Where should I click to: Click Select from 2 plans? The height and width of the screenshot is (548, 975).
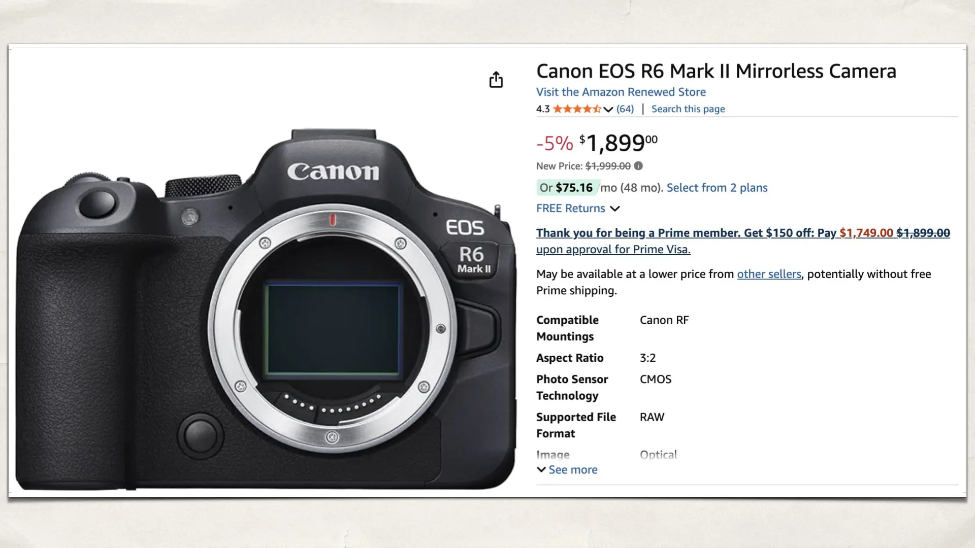click(717, 188)
